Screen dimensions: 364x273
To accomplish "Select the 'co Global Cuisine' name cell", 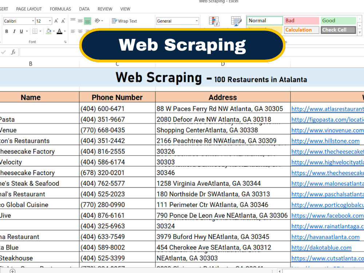I will [39, 205].
